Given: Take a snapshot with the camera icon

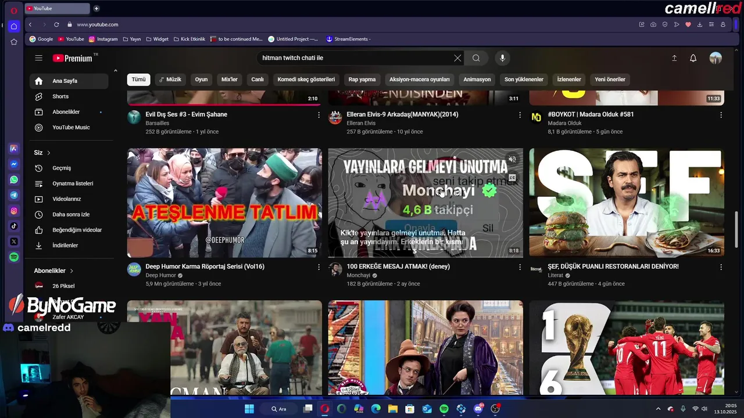Looking at the screenshot, I should click(653, 24).
